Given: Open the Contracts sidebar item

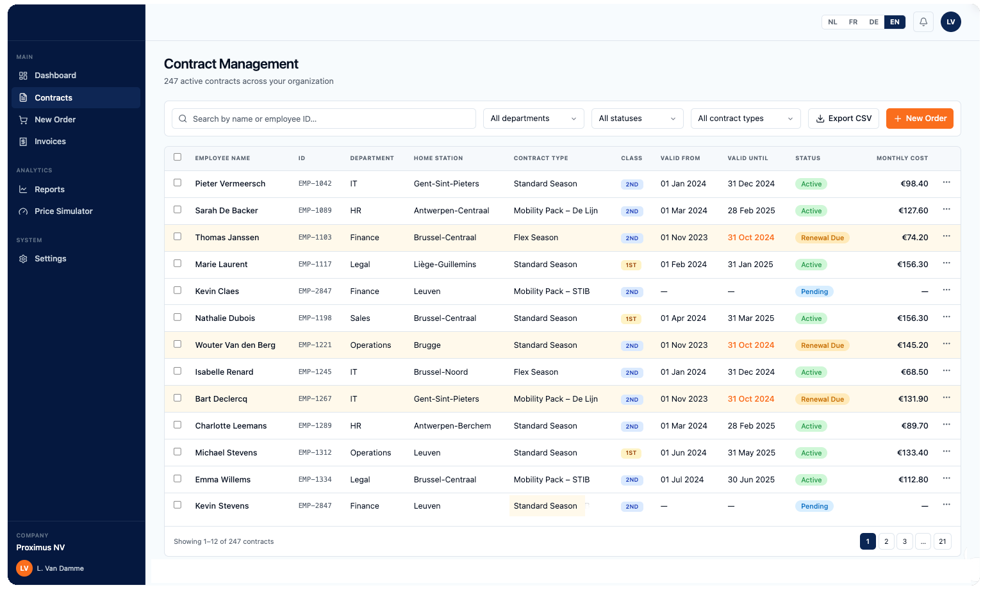Looking at the screenshot, I should click(76, 97).
